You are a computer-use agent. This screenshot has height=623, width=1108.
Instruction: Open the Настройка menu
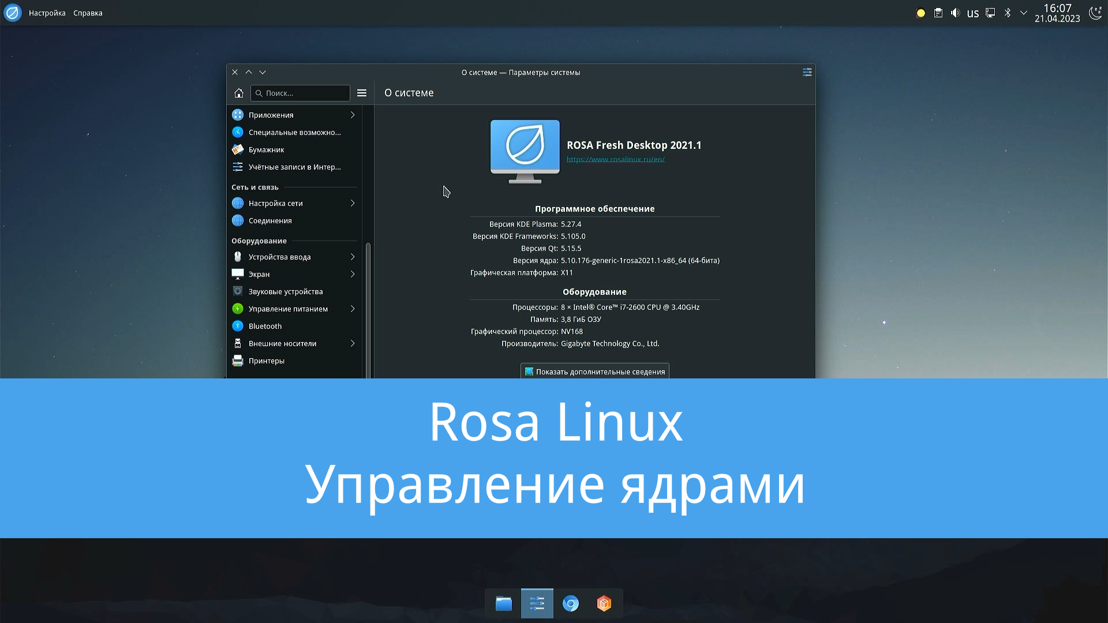click(46, 13)
